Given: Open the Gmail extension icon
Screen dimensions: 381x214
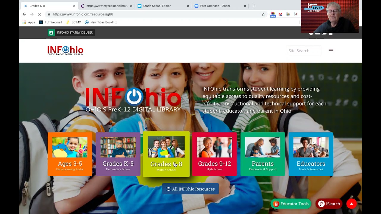Looking at the screenshot, I should pyautogui.click(x=280, y=14).
